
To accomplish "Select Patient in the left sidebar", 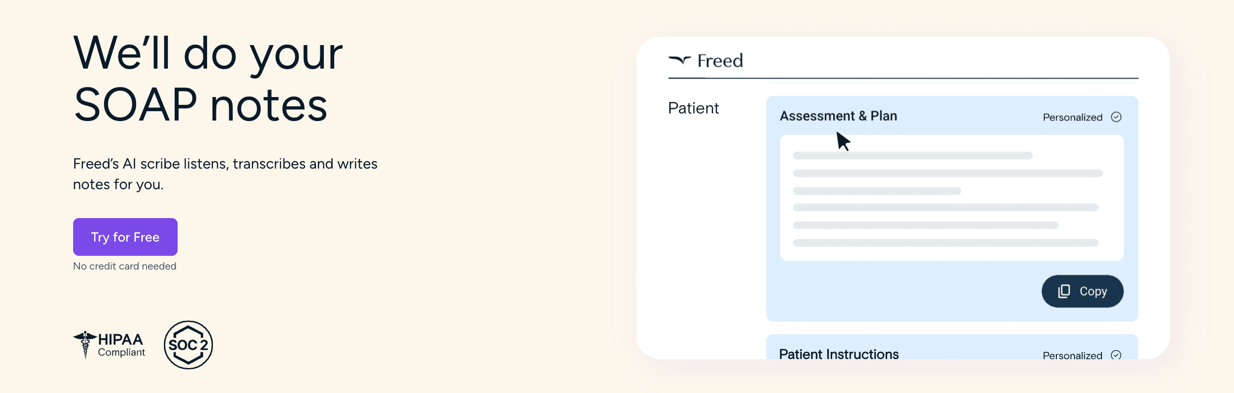I will pos(693,108).
